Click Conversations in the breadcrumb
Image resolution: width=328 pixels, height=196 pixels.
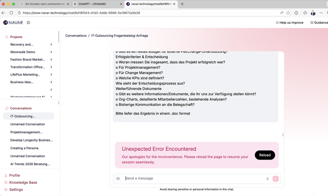(76, 36)
